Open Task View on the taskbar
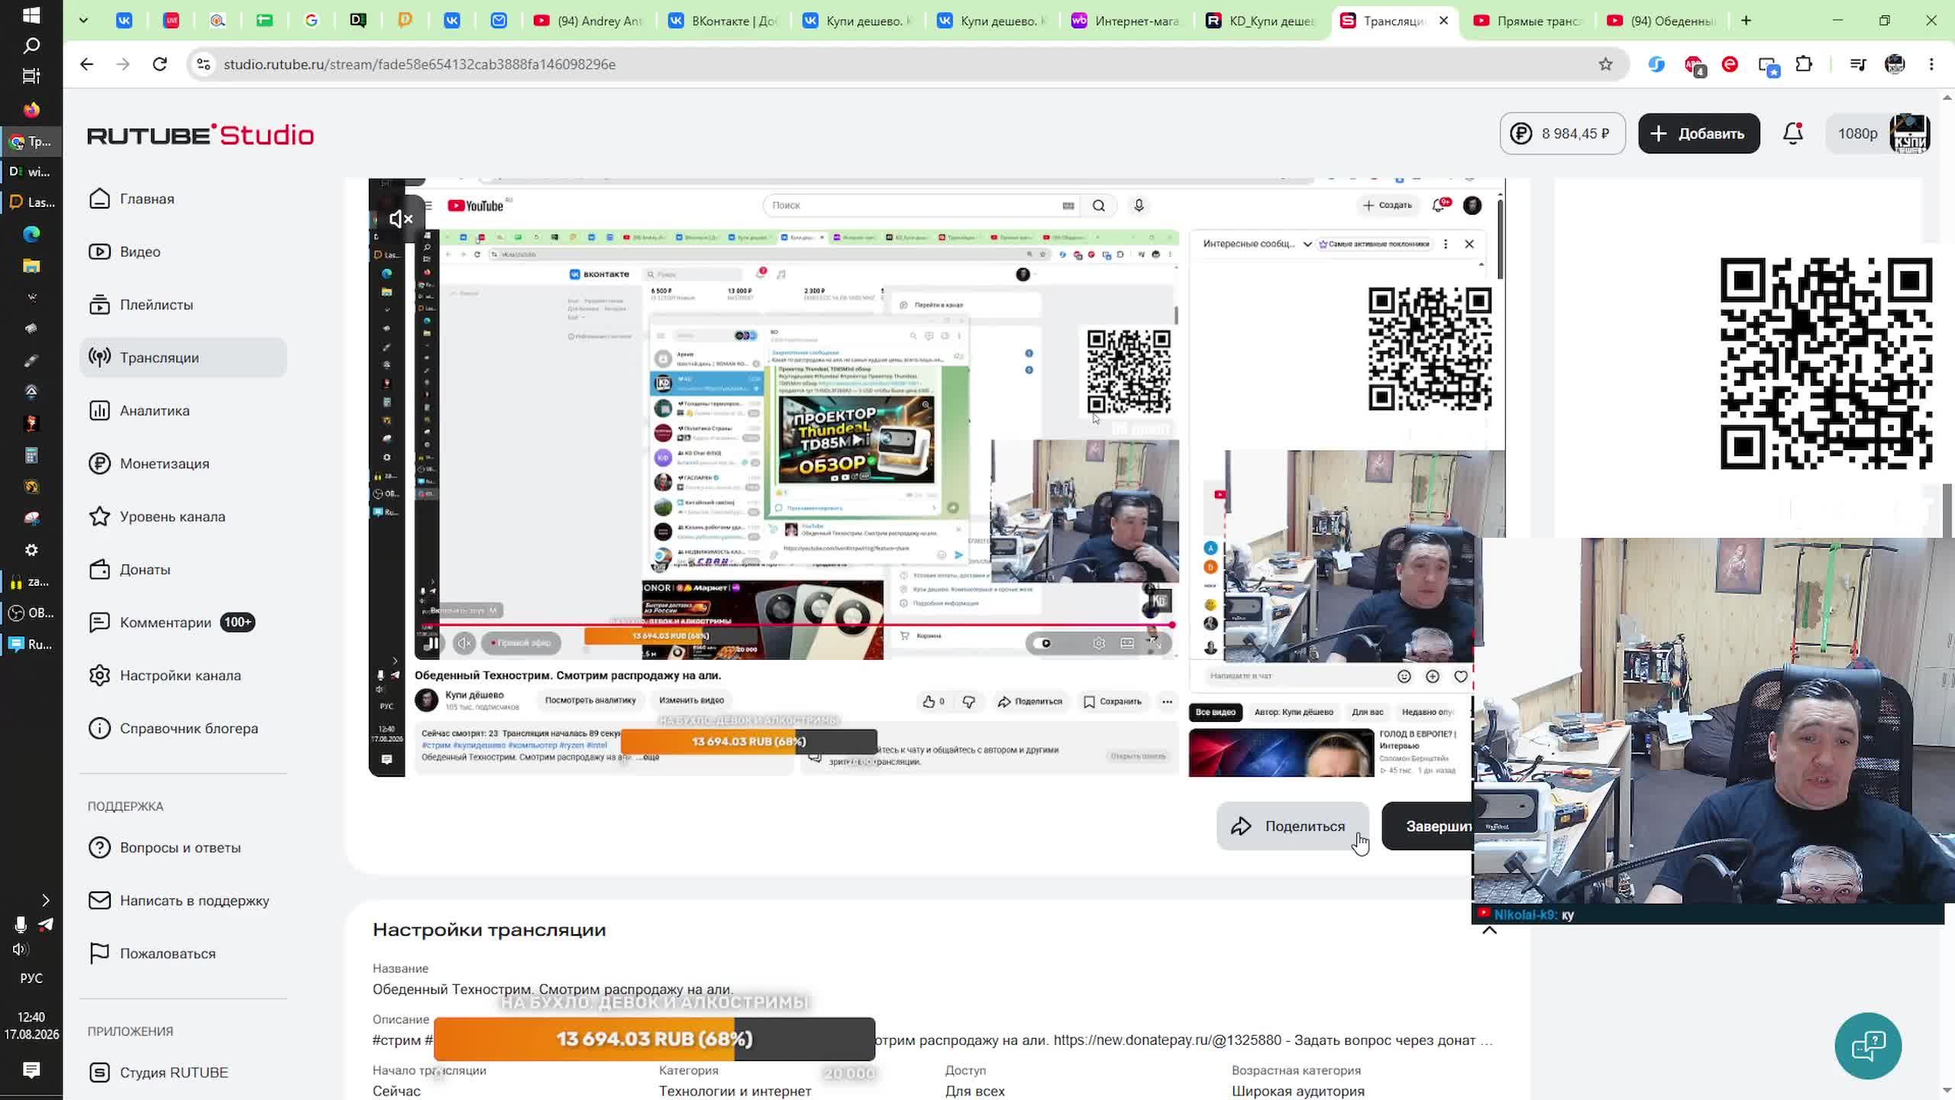Screen dimensions: 1955x1100 coord(31,76)
